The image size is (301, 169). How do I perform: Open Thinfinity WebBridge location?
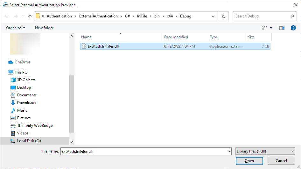tap(35, 126)
